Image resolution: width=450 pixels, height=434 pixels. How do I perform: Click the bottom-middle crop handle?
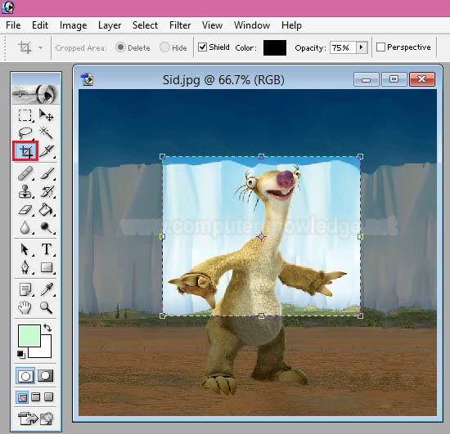point(261,315)
